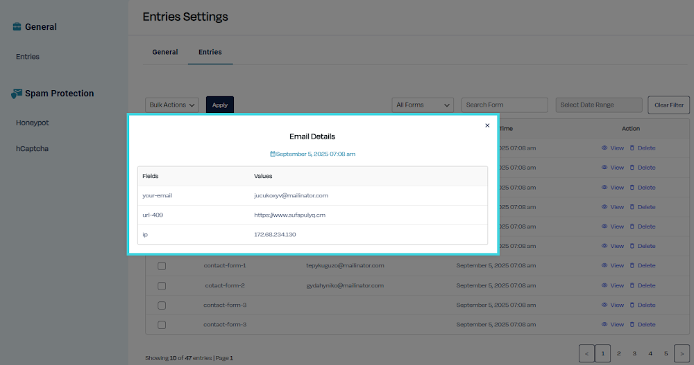Open the Select Date Range picker
This screenshot has width=694, height=365.
[598, 105]
